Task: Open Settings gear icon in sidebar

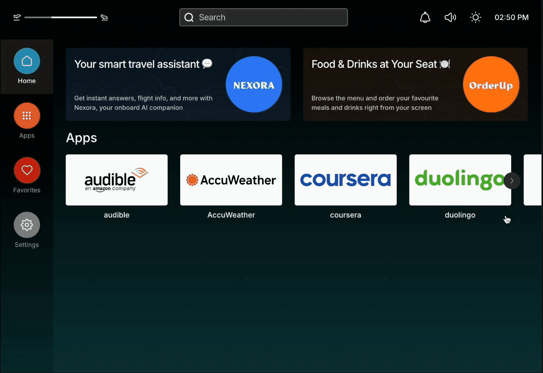Action: [27, 225]
